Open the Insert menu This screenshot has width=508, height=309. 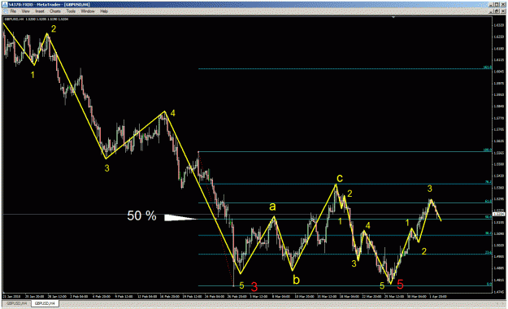click(x=40, y=11)
